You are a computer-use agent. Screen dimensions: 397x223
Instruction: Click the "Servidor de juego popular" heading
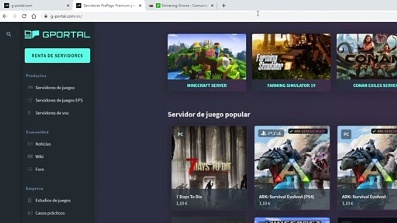(209, 115)
